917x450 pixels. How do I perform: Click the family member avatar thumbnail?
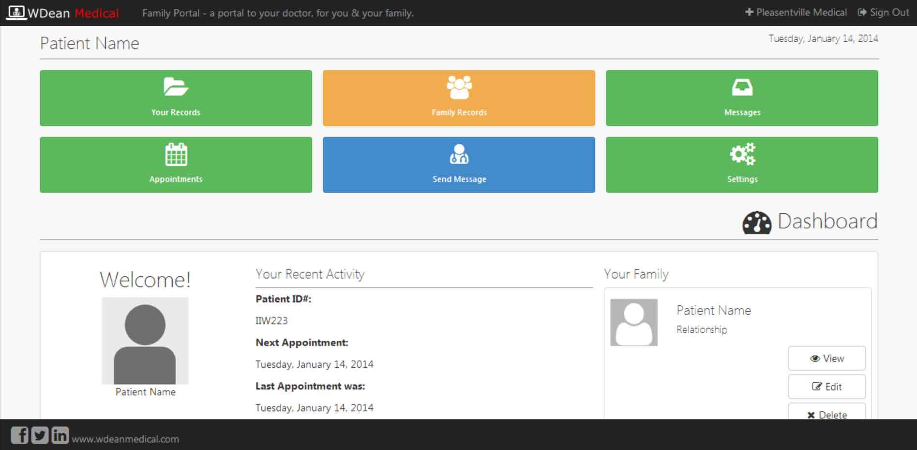(634, 322)
